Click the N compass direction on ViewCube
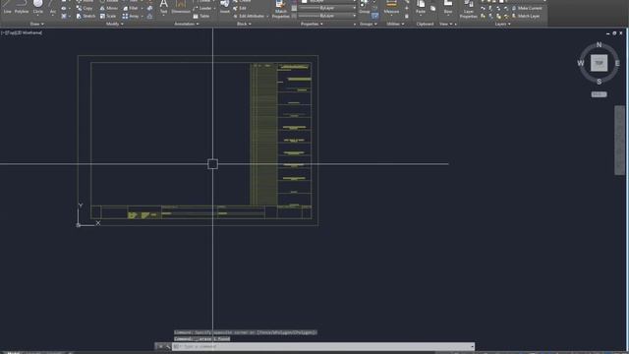Screen dimensions: 629x354 [x=599, y=44]
